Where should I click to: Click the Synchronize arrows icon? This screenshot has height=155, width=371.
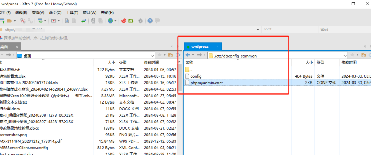point(84,21)
